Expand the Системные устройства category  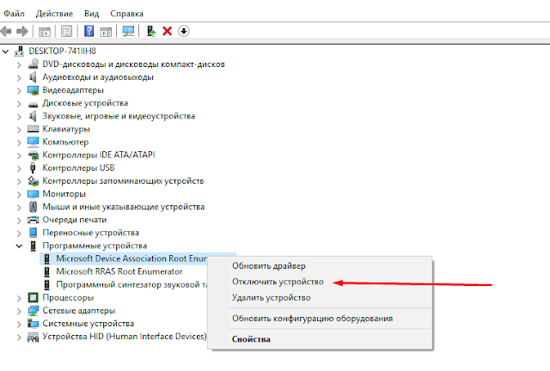[19, 324]
